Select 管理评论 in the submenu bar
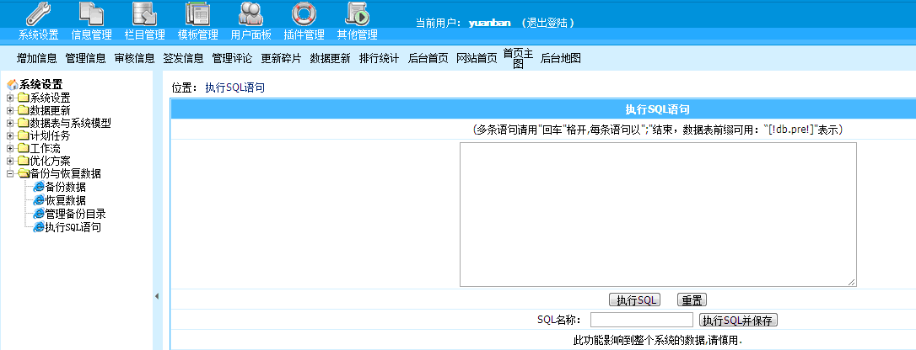The width and height of the screenshot is (916, 350). click(x=233, y=58)
